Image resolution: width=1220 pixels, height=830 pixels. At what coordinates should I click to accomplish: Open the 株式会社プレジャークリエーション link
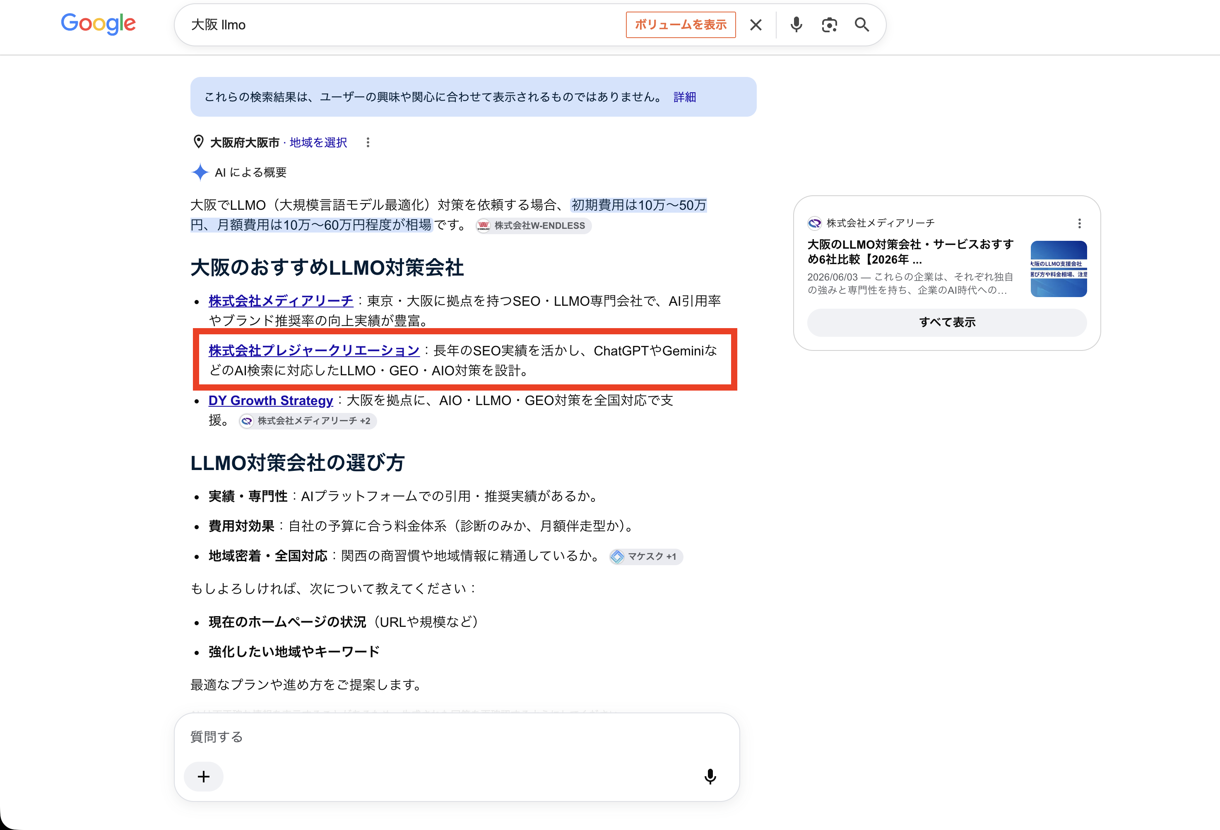point(314,350)
